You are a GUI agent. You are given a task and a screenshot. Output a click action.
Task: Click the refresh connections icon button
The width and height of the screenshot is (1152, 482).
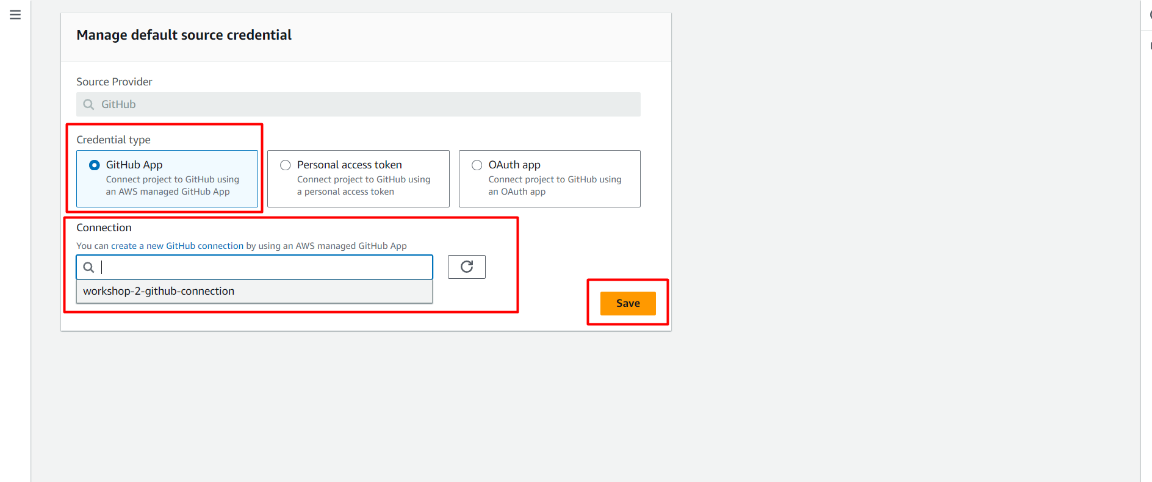point(467,267)
